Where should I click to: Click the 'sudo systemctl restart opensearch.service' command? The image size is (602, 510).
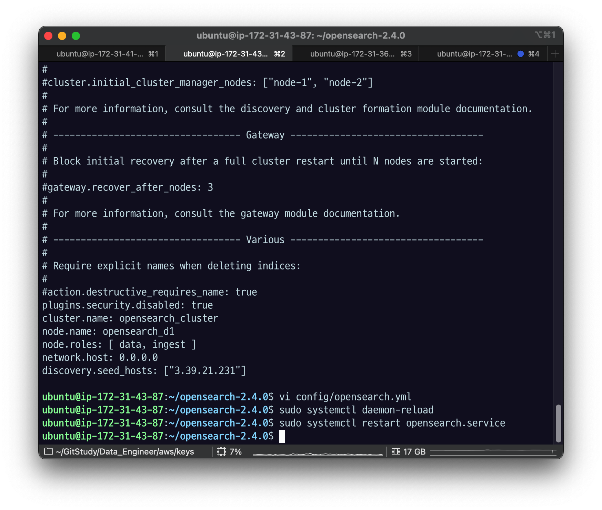click(392, 423)
